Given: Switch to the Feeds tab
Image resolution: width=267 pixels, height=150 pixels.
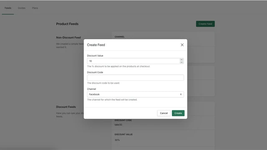Looking at the screenshot, I should (8, 8).
